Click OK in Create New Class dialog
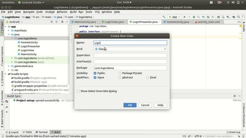The image size is (246, 138). (130, 105)
